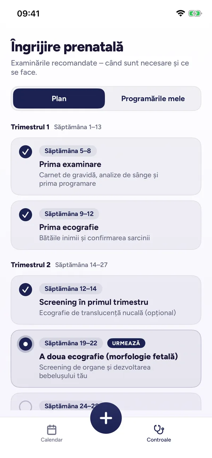Select radio for A doua ecografie

(25, 344)
